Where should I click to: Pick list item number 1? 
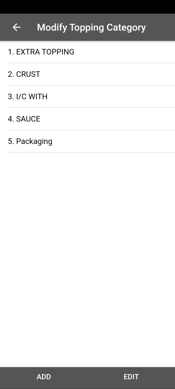(x=87, y=52)
